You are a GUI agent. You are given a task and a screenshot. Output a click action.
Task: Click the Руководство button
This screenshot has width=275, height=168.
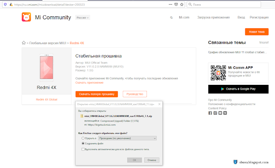135,94
